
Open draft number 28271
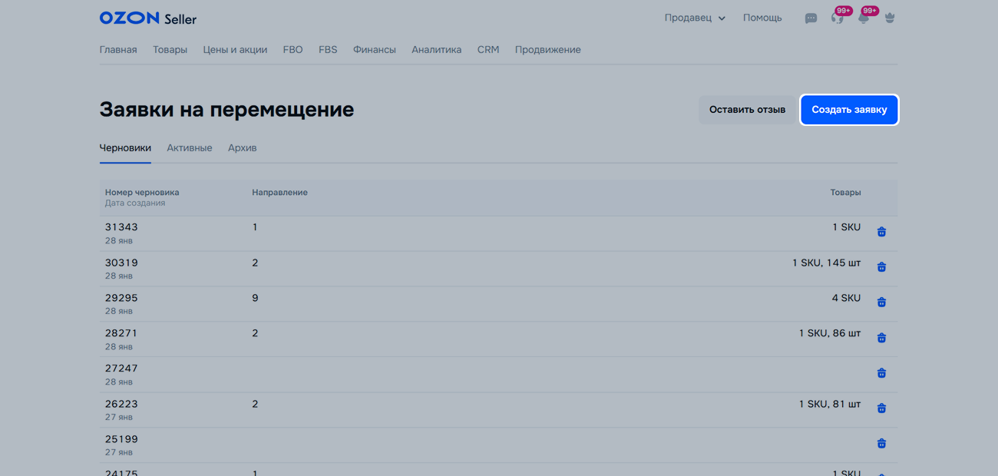click(x=121, y=333)
